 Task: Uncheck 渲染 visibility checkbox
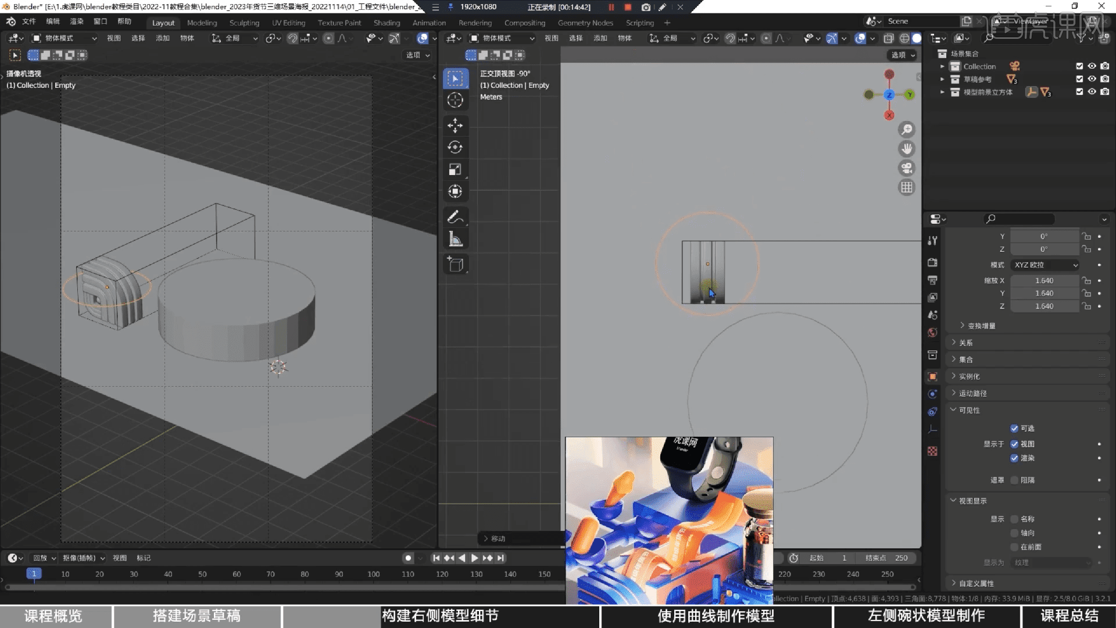coord(1014,458)
